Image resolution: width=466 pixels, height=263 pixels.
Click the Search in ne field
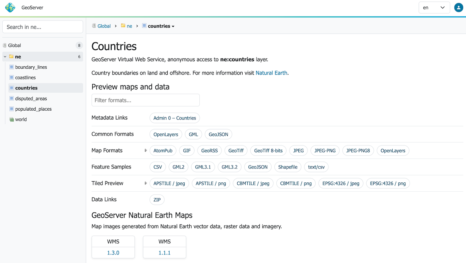coord(43,27)
